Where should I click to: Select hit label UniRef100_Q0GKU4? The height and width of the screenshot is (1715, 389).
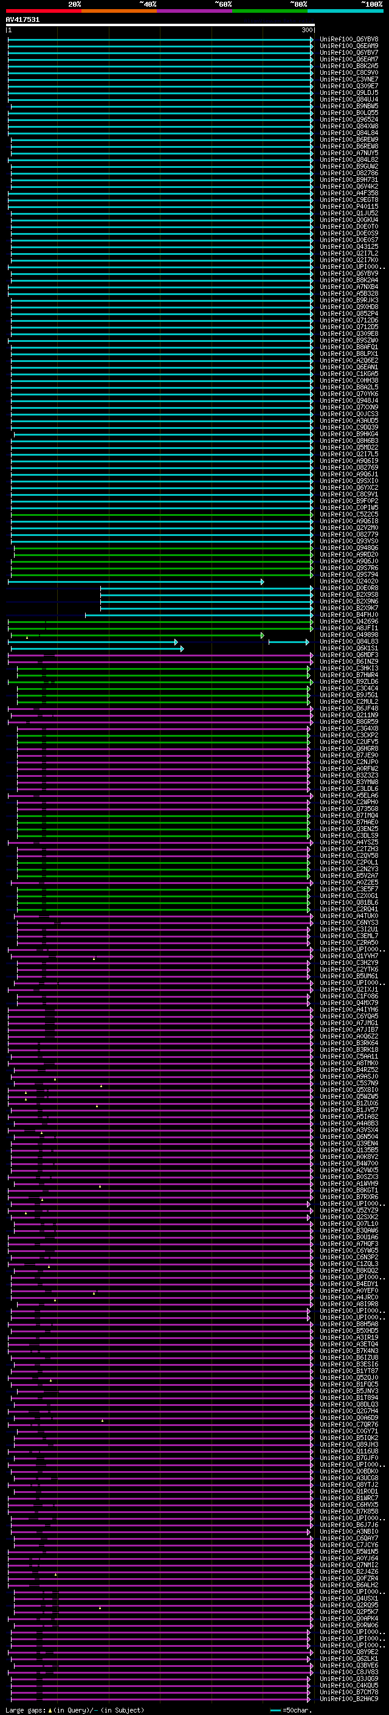(349, 220)
